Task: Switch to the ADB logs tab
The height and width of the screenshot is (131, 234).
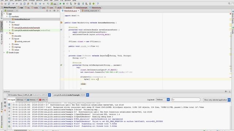Action: point(21,100)
